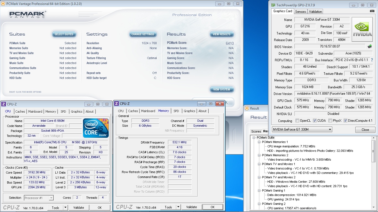Image resolution: width=378 pixels, height=212 pixels.
Task: Open the Mainboard tab in CPU-Z CPU window
Action: pyautogui.click(x=35, y=112)
